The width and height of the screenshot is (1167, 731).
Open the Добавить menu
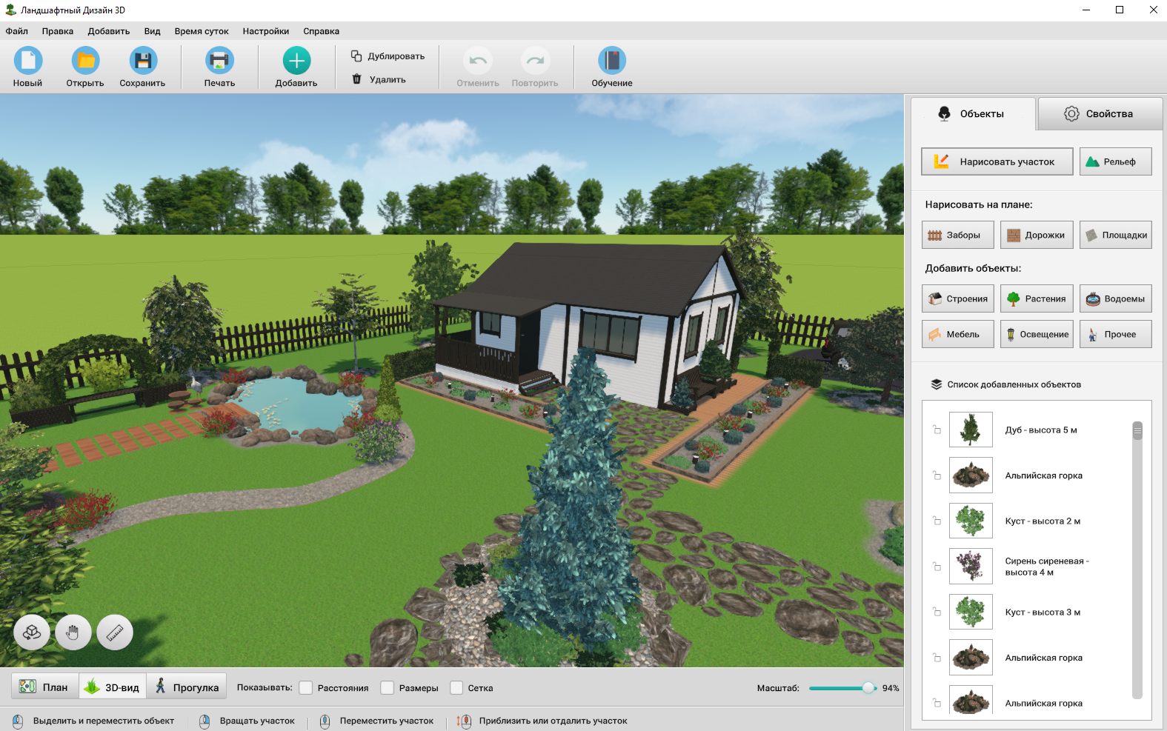109,31
